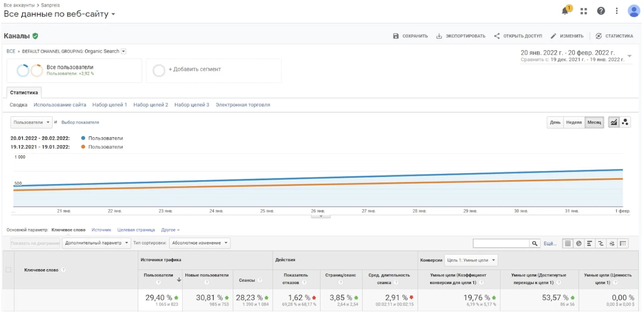Set the chart interval to День
The height and width of the screenshot is (317, 644).
(x=555, y=122)
